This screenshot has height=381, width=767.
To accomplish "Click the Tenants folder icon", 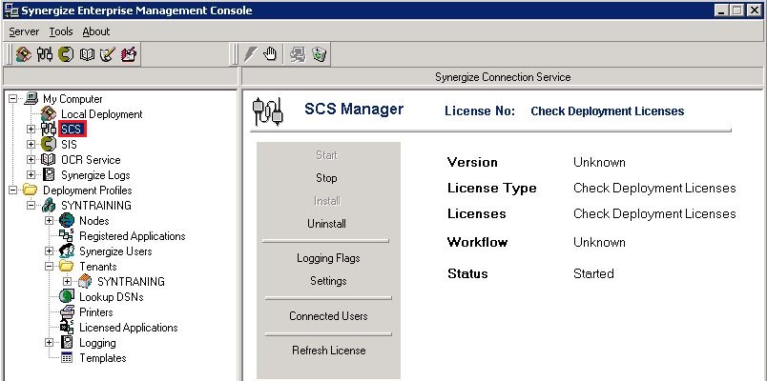I will pos(66,266).
